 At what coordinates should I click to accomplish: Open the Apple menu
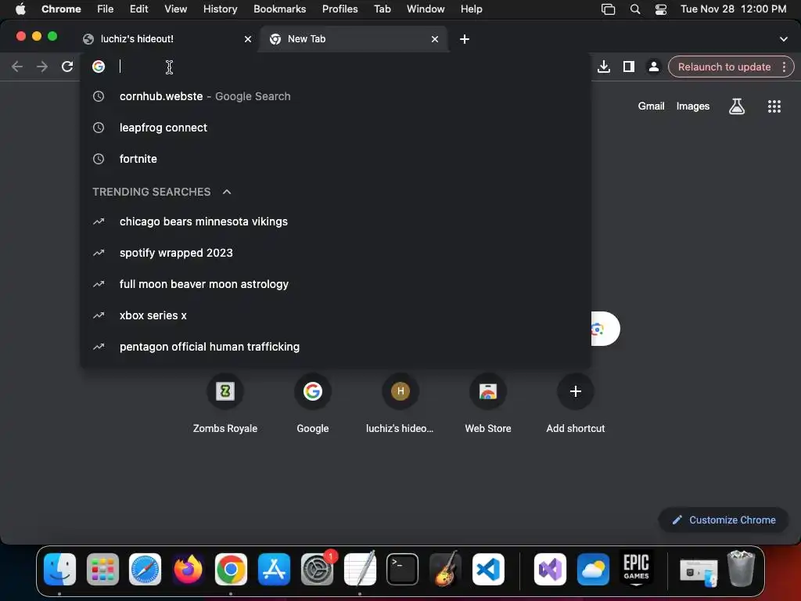tap(20, 9)
